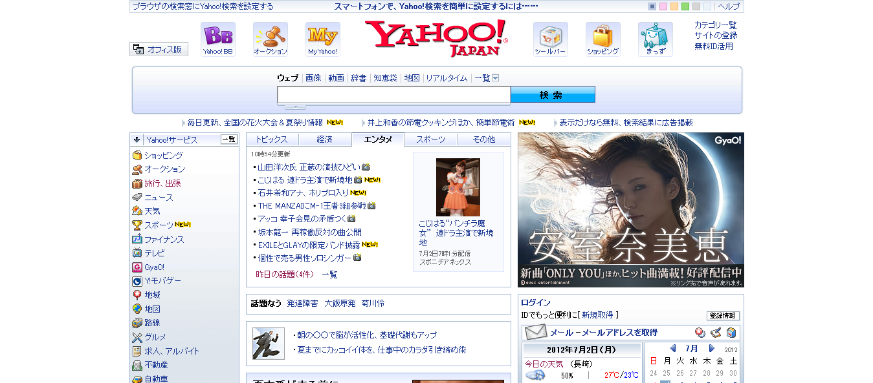Open the 安室奈美恵 GyaO! banner
The width and height of the screenshot is (873, 383).
[631, 210]
